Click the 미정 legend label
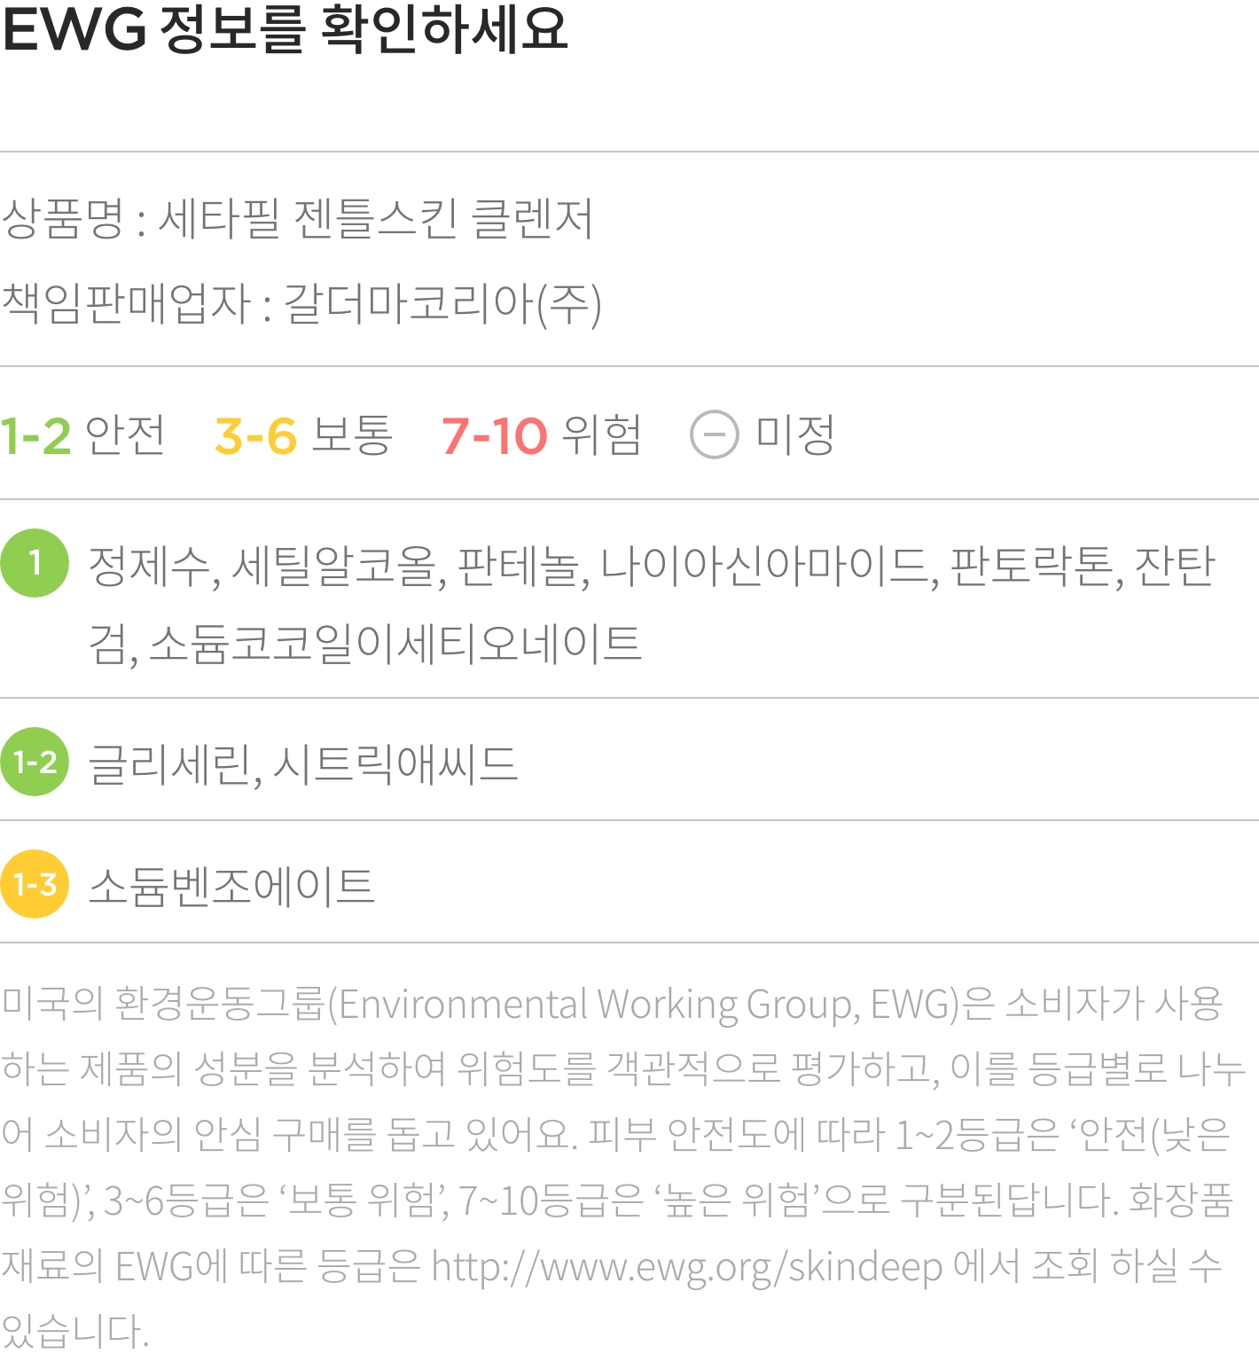Viewport: 1259px width, 1369px height. point(795,435)
